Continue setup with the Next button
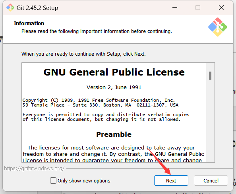 171,180
